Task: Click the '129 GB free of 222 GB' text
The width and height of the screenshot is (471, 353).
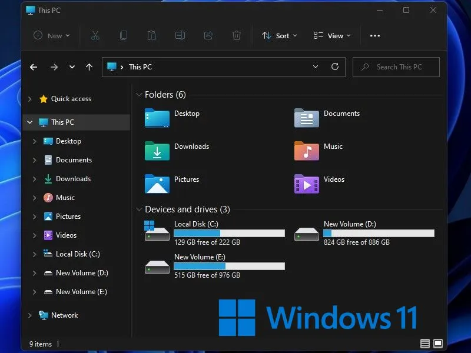Action: [x=207, y=242]
